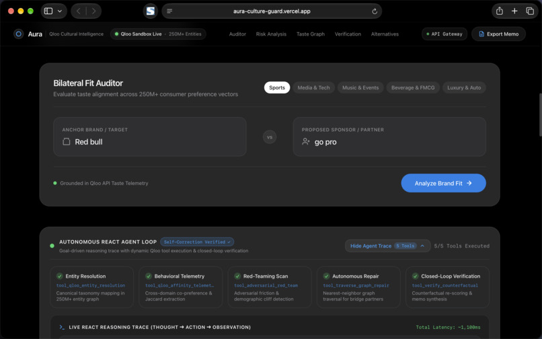Open the Autonomous Repair tool card
The image size is (542, 339).
tap(358, 287)
